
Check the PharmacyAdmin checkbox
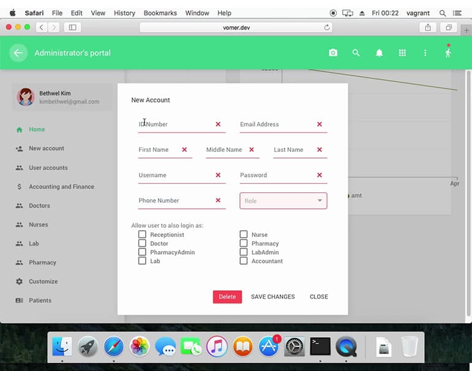[142, 252]
